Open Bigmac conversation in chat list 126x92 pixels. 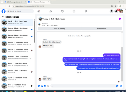[17, 43]
